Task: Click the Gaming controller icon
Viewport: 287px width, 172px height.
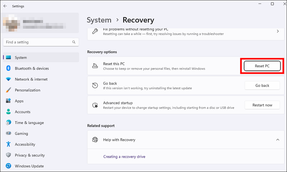Action: point(9,133)
